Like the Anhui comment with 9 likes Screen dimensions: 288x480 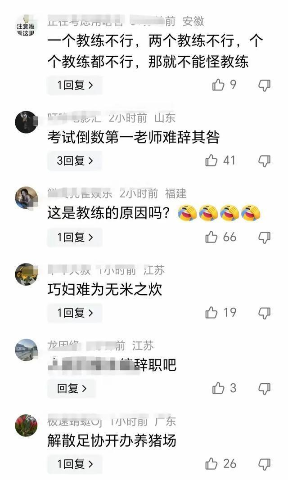pos(218,85)
